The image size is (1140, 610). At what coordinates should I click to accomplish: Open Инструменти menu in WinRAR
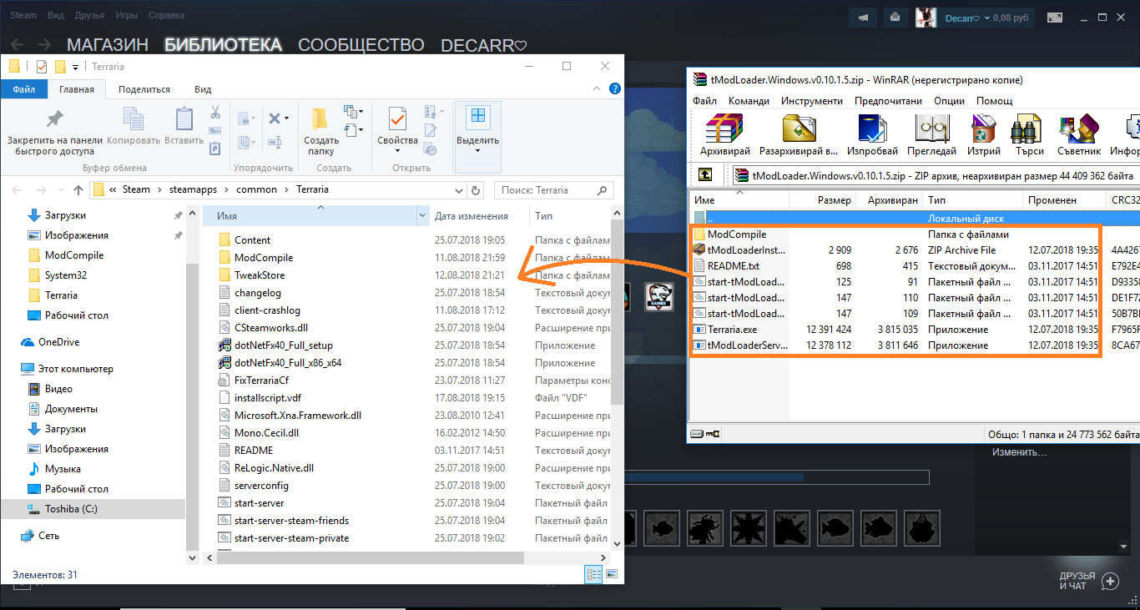(x=812, y=101)
